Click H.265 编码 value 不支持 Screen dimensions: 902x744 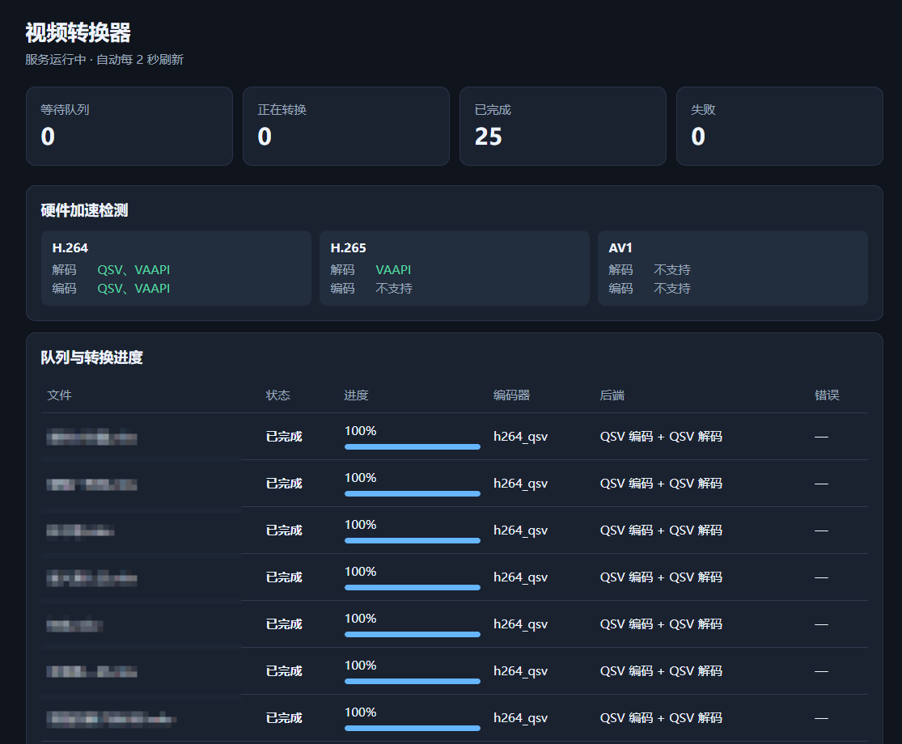pyautogui.click(x=394, y=288)
